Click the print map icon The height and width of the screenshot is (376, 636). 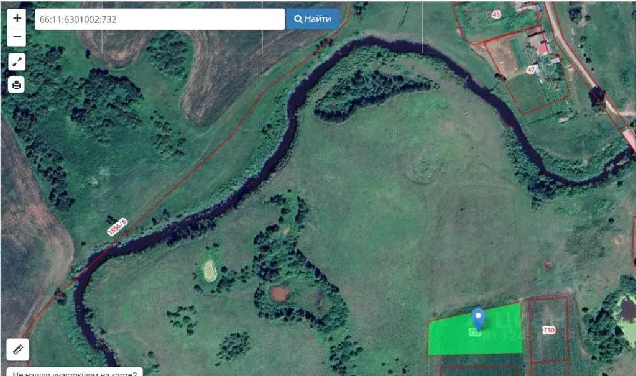[x=17, y=85]
